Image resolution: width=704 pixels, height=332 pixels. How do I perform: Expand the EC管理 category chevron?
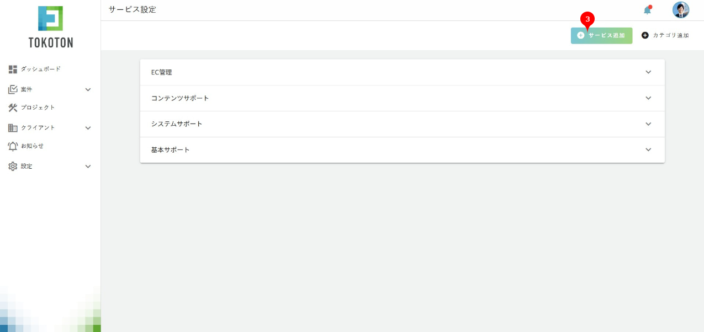(x=648, y=72)
